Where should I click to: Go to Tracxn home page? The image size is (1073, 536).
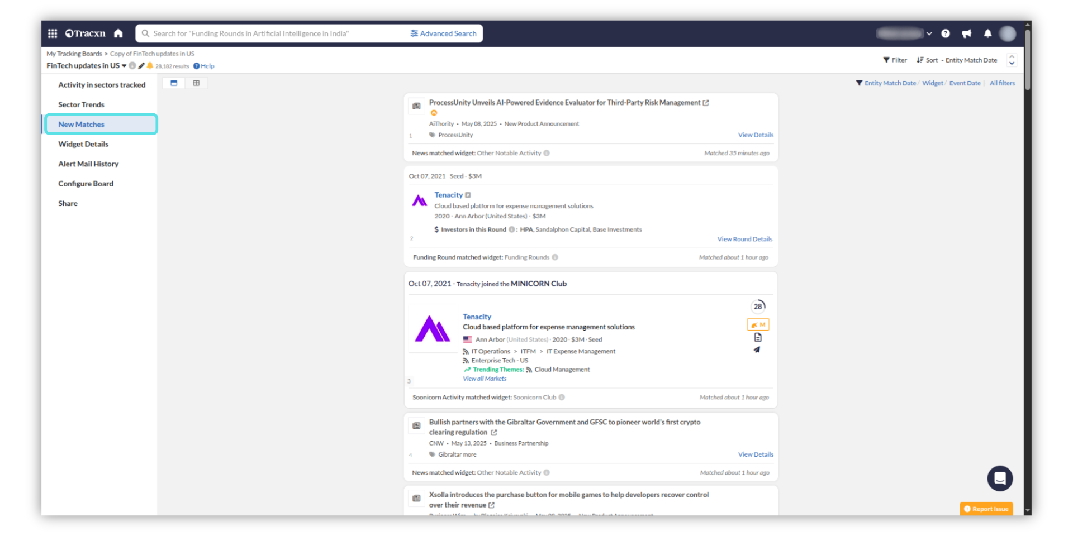[118, 33]
